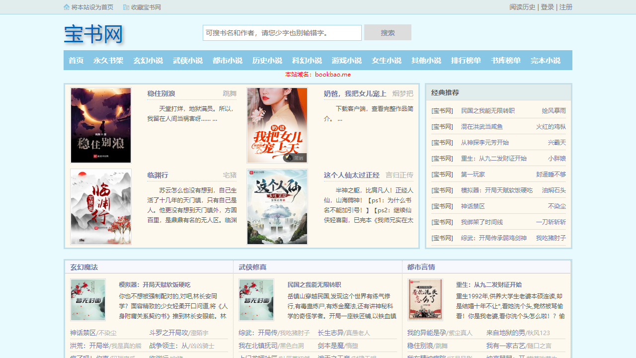This screenshot has height=358, width=636.
Task: Click the home icon beside 将本站设为首页
Action: point(67,7)
